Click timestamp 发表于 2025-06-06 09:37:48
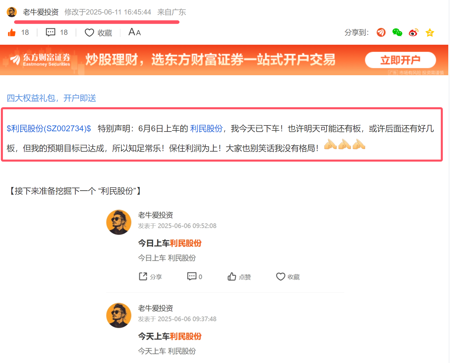Screen dimensions: 450x363 (177, 319)
